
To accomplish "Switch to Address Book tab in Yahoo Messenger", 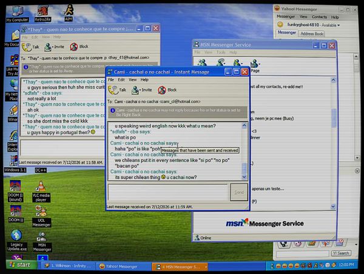I will tap(312, 33).
